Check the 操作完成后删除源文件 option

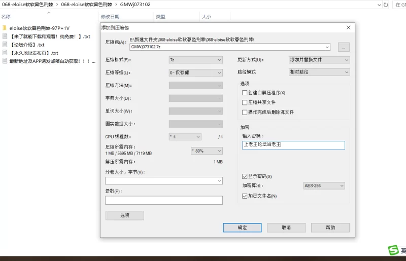[x=245, y=112]
